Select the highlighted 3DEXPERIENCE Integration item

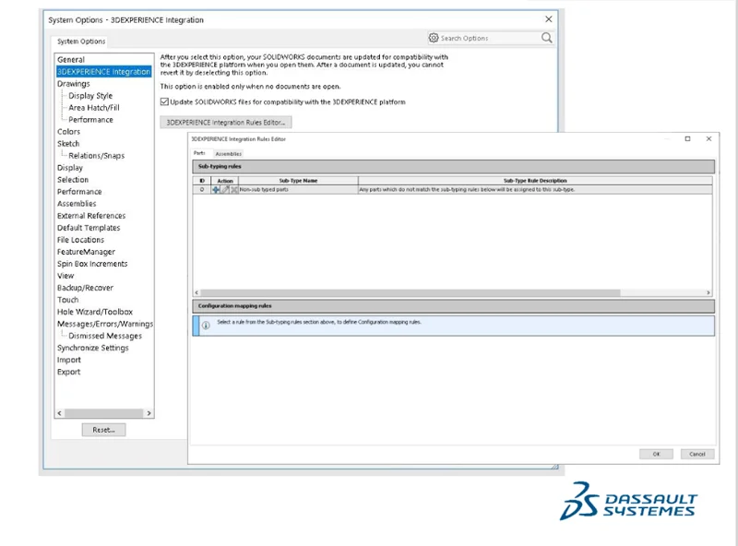tap(104, 72)
